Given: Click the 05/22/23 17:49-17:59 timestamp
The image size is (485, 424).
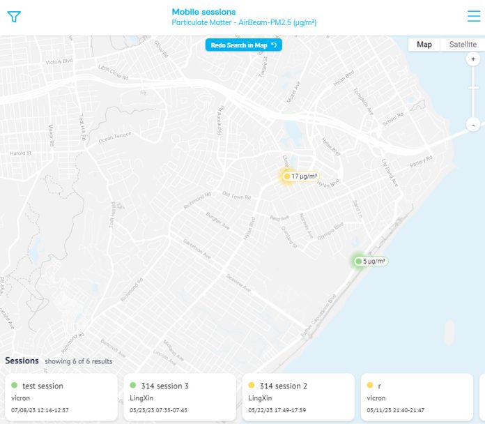Looking at the screenshot, I should [x=277, y=410].
